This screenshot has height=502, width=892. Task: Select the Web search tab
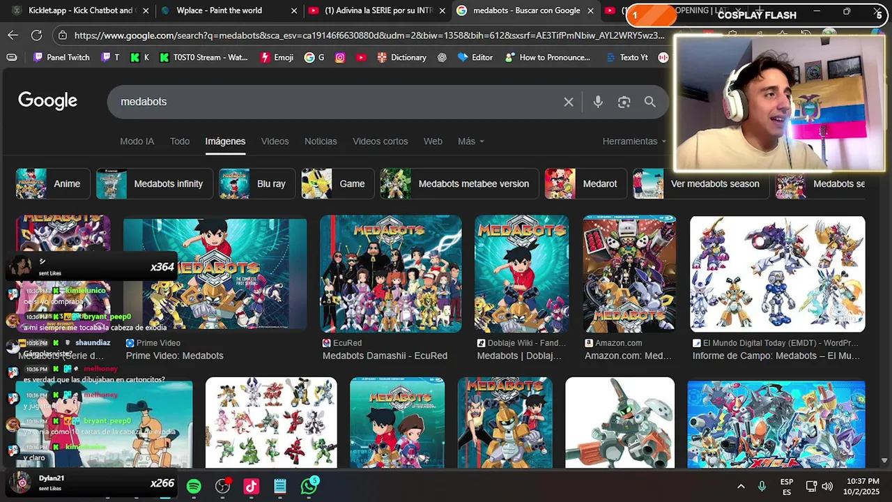433,141
